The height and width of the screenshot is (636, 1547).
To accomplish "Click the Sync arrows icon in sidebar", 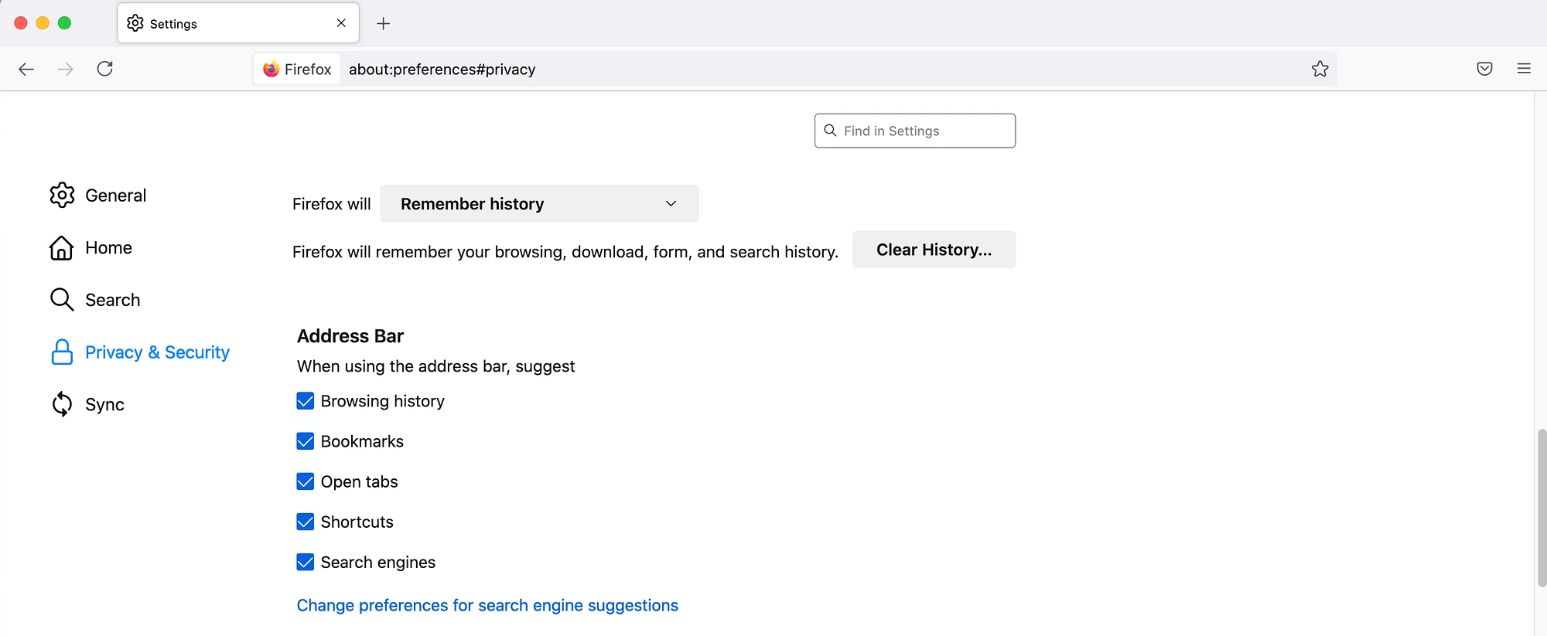I will click(x=62, y=404).
